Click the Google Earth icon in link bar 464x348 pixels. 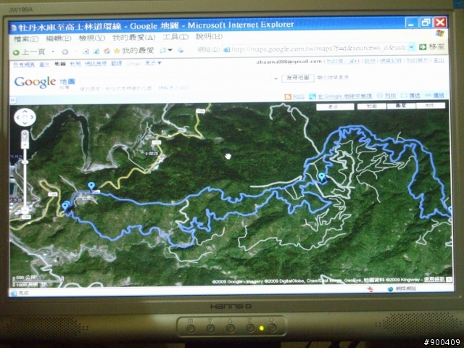[x=312, y=96]
